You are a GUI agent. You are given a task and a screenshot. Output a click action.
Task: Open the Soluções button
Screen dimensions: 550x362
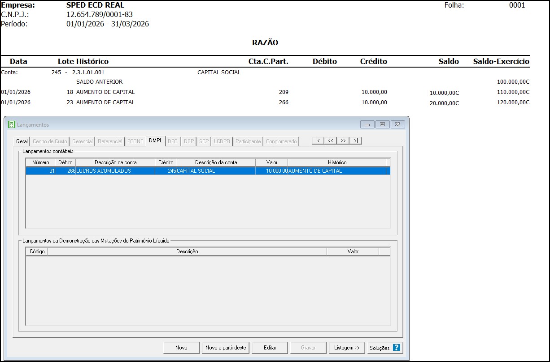tap(385, 348)
